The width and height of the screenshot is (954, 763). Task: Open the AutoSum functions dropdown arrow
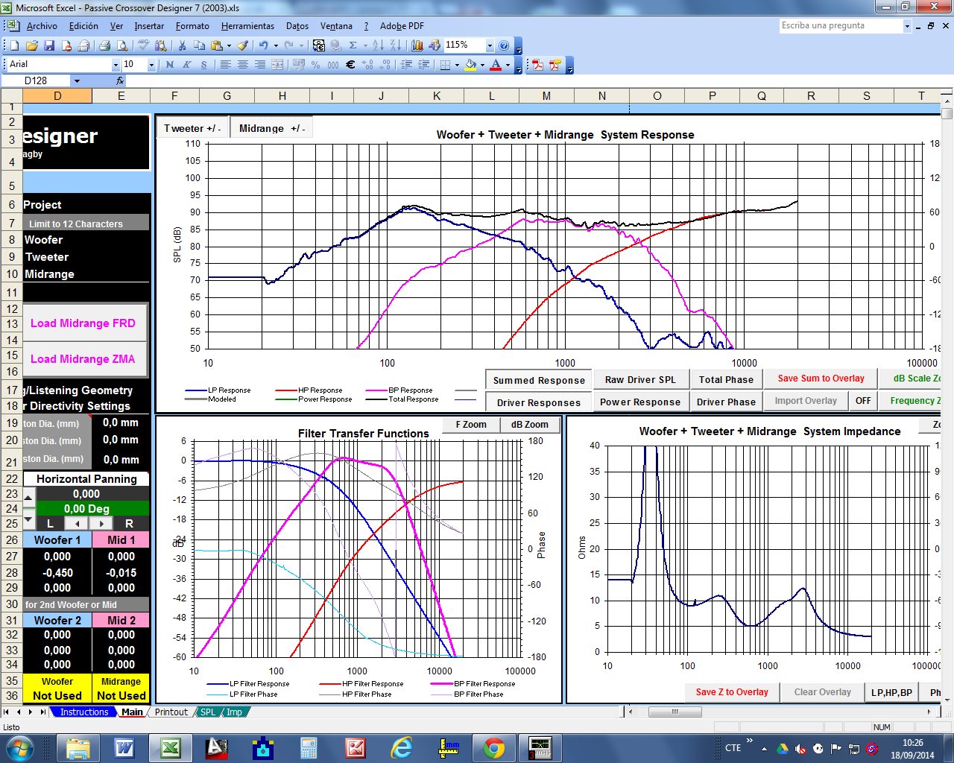(365, 45)
